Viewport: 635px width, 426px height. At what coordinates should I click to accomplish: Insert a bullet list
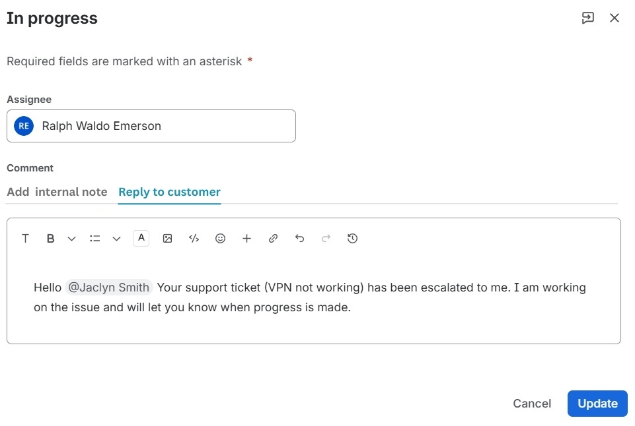click(94, 239)
